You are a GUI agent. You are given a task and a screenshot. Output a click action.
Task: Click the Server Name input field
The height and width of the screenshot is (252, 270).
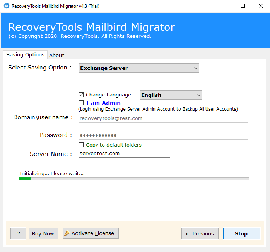pos(124,153)
